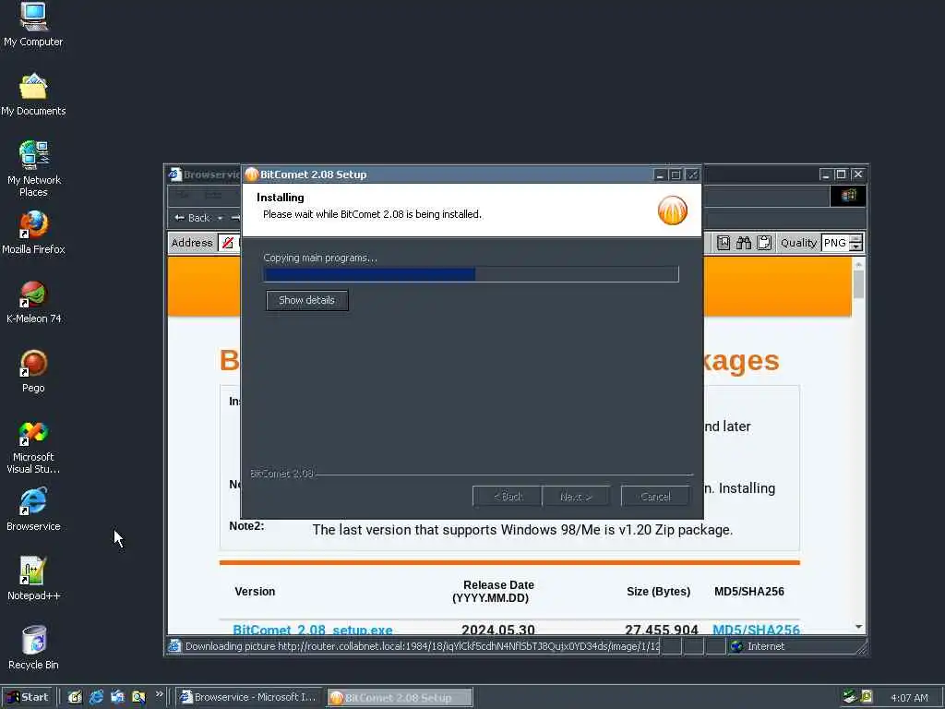
Task: Click the taskbar clock showing 4:07 AM
Action: 909,698
